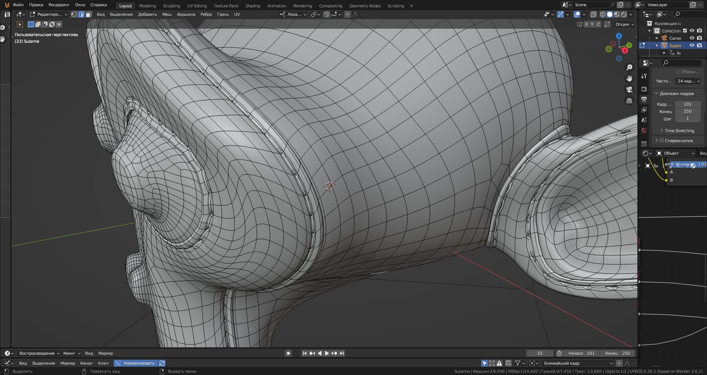Open the Ближайший кадр snap dropdown
707x375 pixels.
578,363
